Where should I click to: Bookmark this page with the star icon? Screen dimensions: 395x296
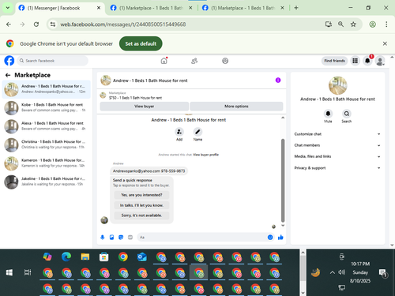(x=353, y=24)
